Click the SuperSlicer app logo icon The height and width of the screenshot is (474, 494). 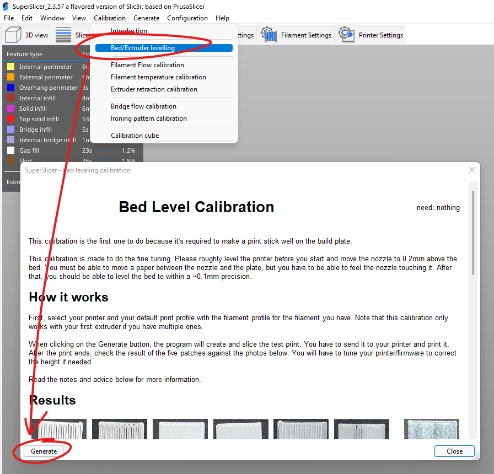click(6, 6)
